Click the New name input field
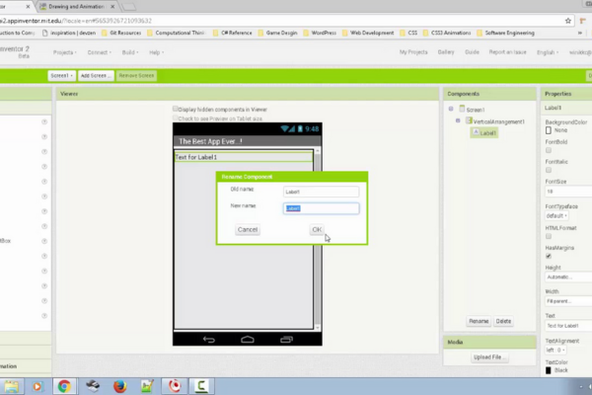This screenshot has width=592, height=395. coord(321,208)
